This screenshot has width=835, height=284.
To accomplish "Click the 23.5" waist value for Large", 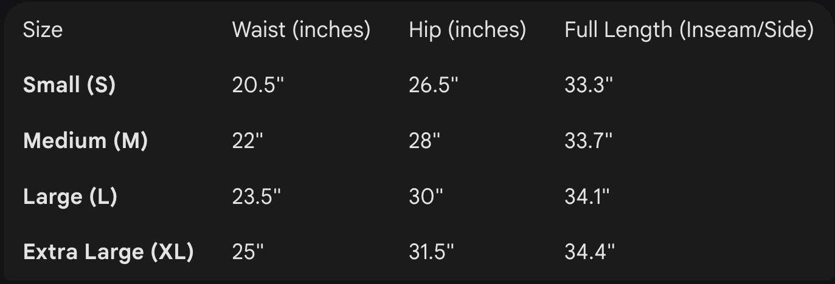I will 257,197.
